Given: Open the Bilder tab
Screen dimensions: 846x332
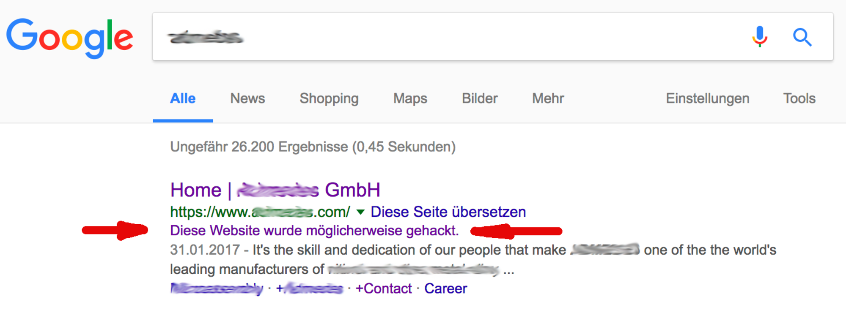Looking at the screenshot, I should point(480,98).
